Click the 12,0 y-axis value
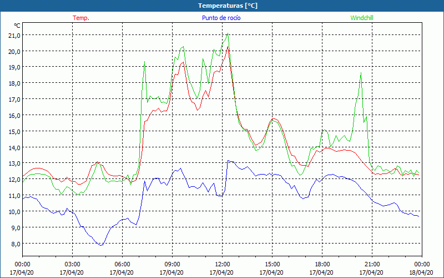This screenshot has height=278, width=444. click(x=16, y=180)
